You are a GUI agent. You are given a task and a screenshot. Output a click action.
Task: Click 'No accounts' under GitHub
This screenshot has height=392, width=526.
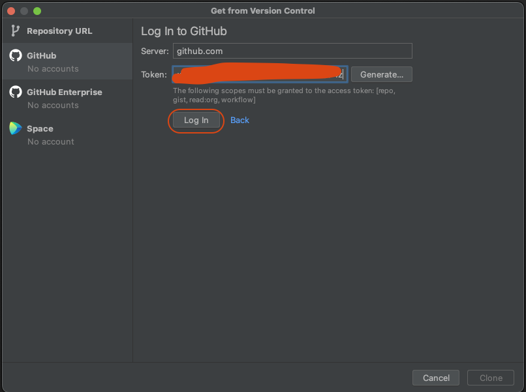click(53, 68)
